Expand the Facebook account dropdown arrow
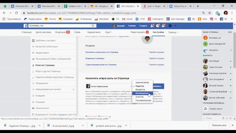This screenshot has height=133, width=236. [x=176, y=26]
